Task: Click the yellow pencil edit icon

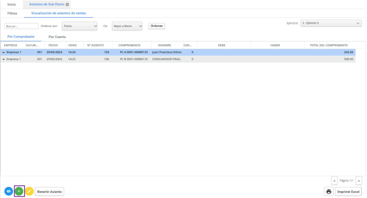Action: click(x=29, y=192)
